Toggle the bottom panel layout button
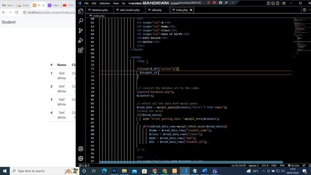The width and height of the screenshot is (311, 175). [273, 3]
